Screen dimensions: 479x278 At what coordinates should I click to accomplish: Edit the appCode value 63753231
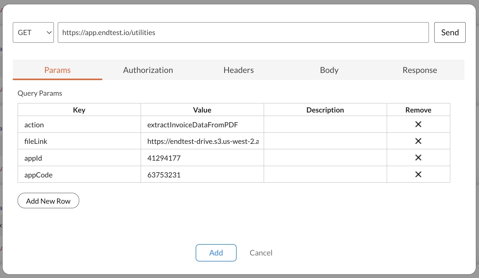[202, 174]
